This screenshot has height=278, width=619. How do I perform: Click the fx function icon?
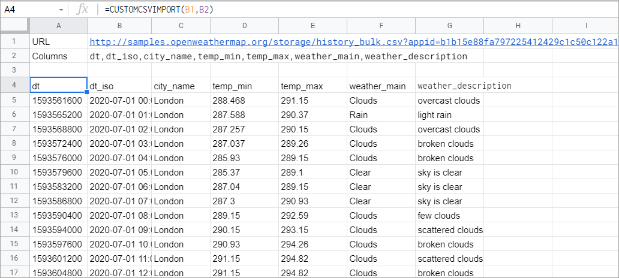pyautogui.click(x=82, y=10)
